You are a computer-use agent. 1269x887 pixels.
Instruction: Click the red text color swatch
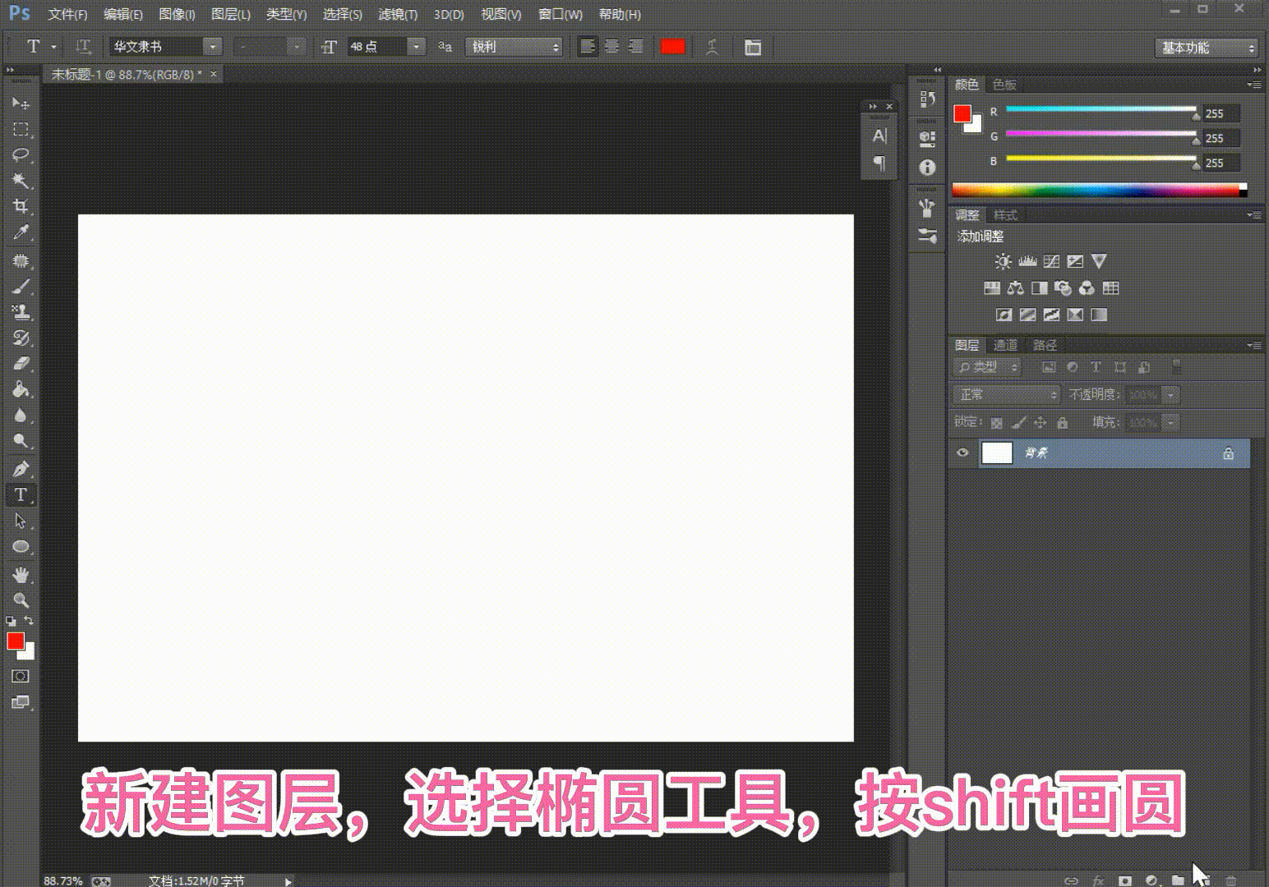click(x=672, y=47)
